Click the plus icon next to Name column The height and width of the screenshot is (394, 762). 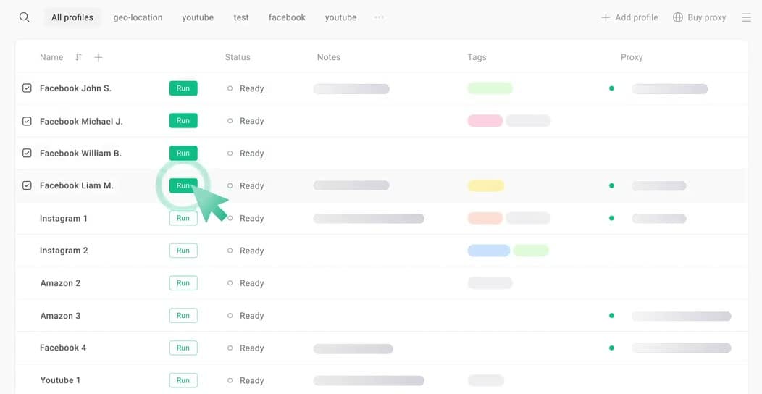[x=99, y=57]
